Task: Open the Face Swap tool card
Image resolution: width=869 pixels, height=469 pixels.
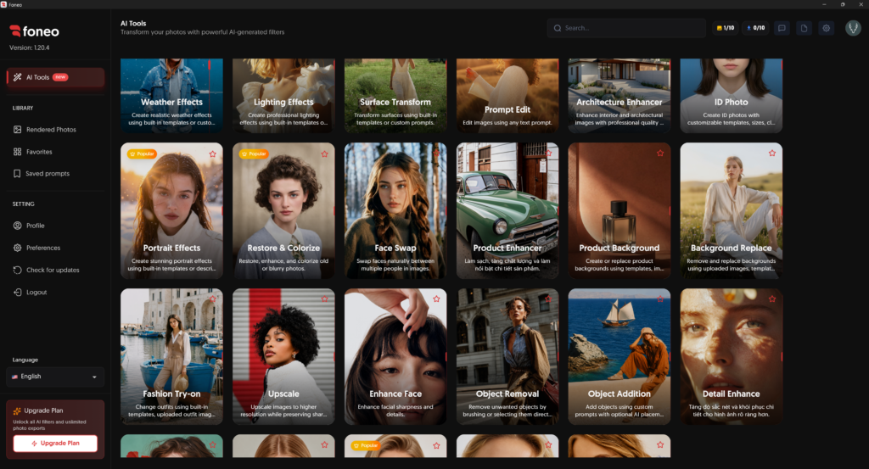Action: click(x=395, y=211)
